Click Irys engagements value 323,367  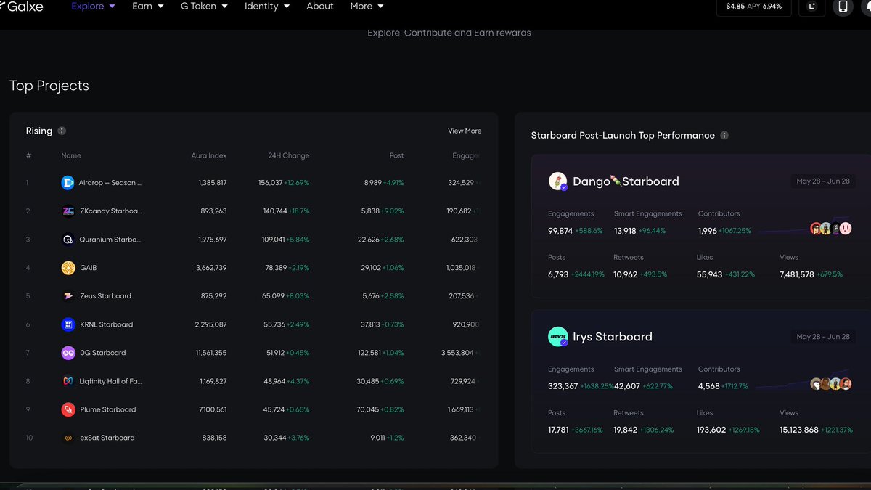point(563,386)
